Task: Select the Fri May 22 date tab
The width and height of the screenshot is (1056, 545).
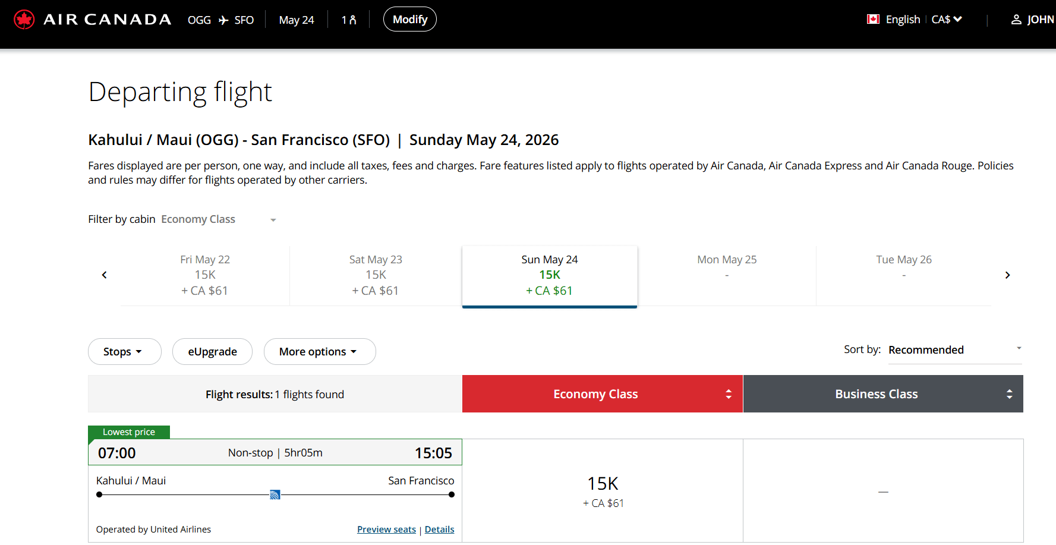Action: click(x=205, y=275)
